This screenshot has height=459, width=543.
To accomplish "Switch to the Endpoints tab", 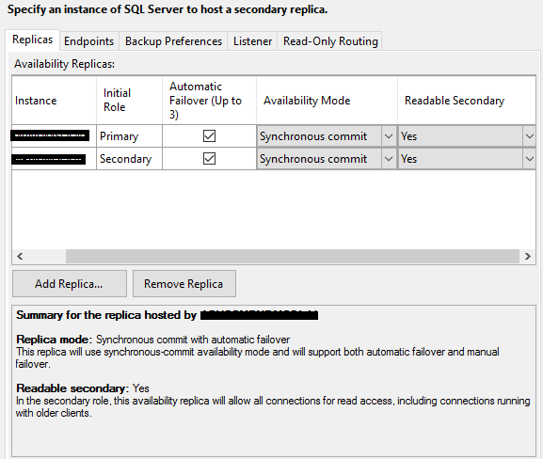I will click(89, 41).
